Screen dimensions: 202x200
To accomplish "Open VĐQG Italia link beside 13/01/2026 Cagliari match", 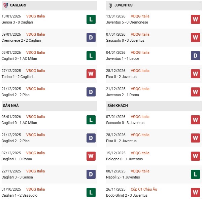I will 35,16.
